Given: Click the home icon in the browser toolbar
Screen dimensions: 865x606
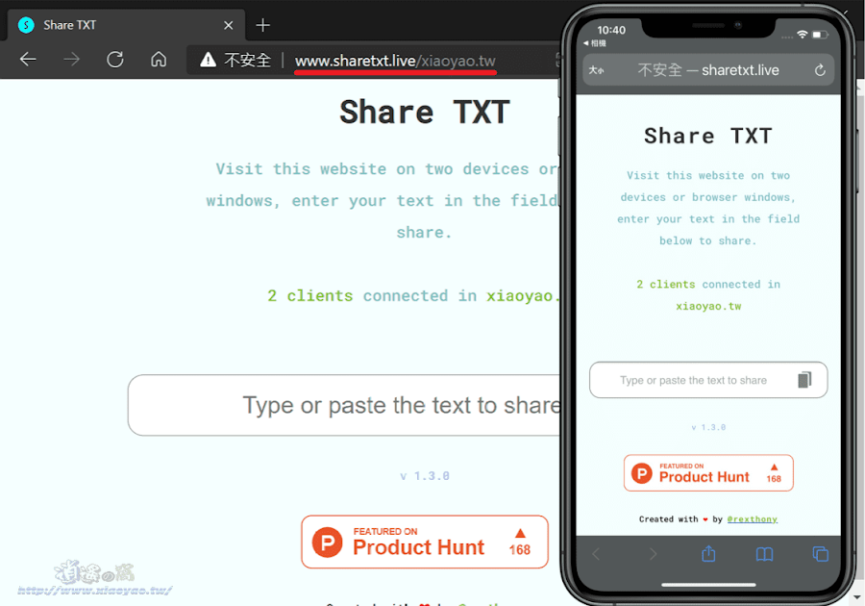Looking at the screenshot, I should tap(160, 59).
